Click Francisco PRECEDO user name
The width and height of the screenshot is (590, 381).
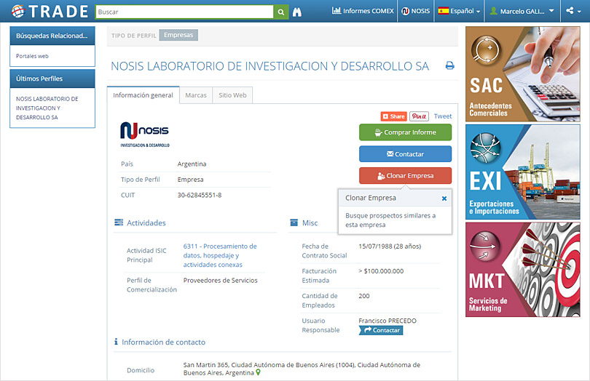point(388,321)
